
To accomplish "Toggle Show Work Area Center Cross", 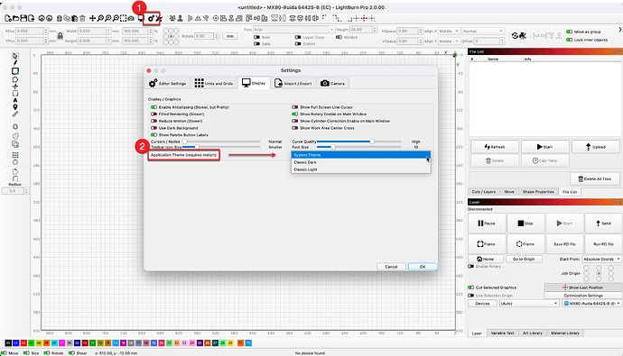I will [295, 128].
